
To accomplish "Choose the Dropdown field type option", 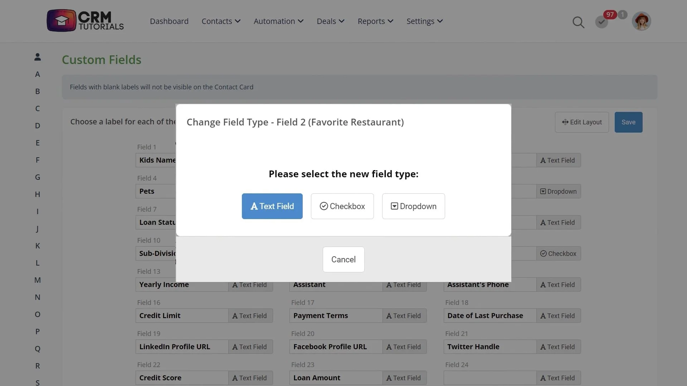I will coord(413,206).
